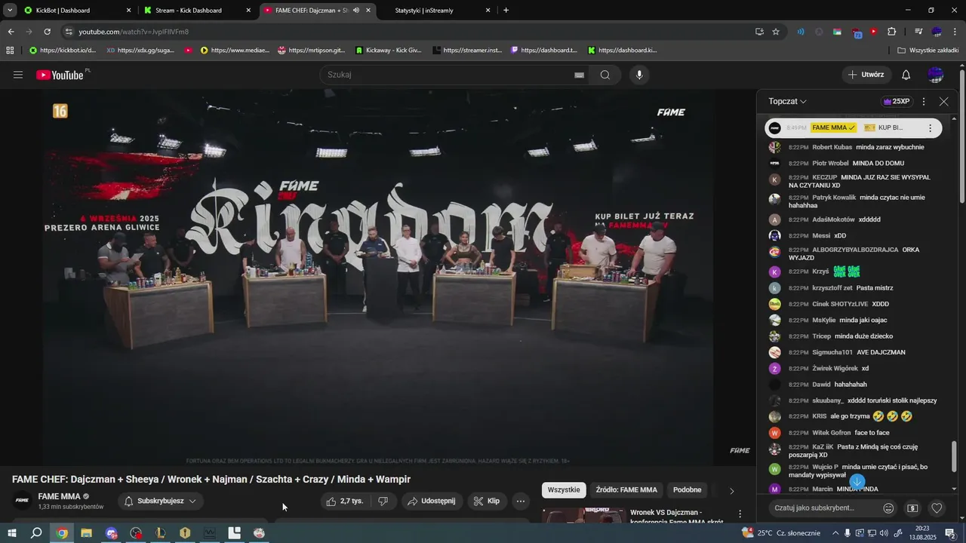Open Chrome extensions puzzle icon
The image size is (966, 543).
(892, 32)
